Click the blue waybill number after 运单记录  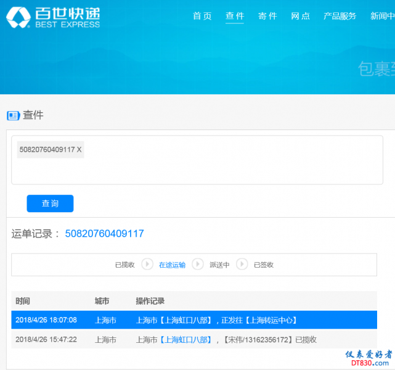click(x=104, y=234)
